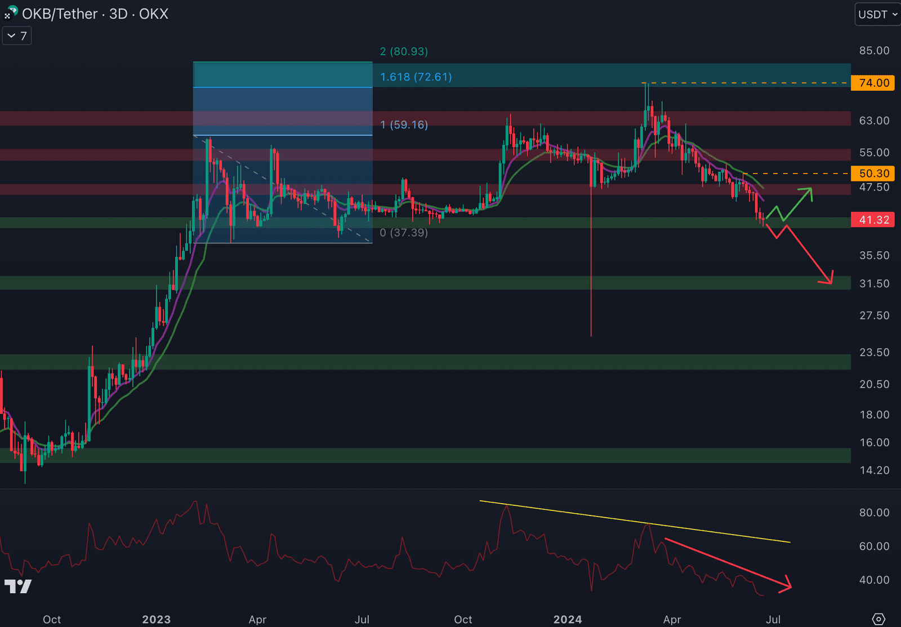
Task: Click the 47.50 price scale value
Action: [x=874, y=187]
